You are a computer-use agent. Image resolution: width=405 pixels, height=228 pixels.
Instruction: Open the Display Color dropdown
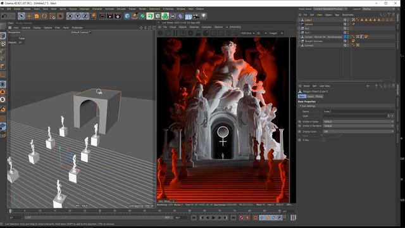pyautogui.click(x=359, y=131)
